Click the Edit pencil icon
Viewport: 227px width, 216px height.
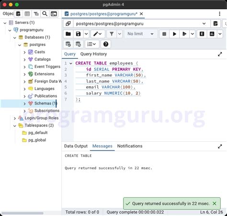(x=98, y=34)
